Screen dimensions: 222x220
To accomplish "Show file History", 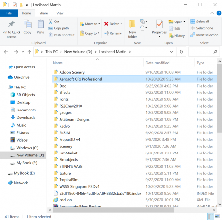I will [177, 35].
